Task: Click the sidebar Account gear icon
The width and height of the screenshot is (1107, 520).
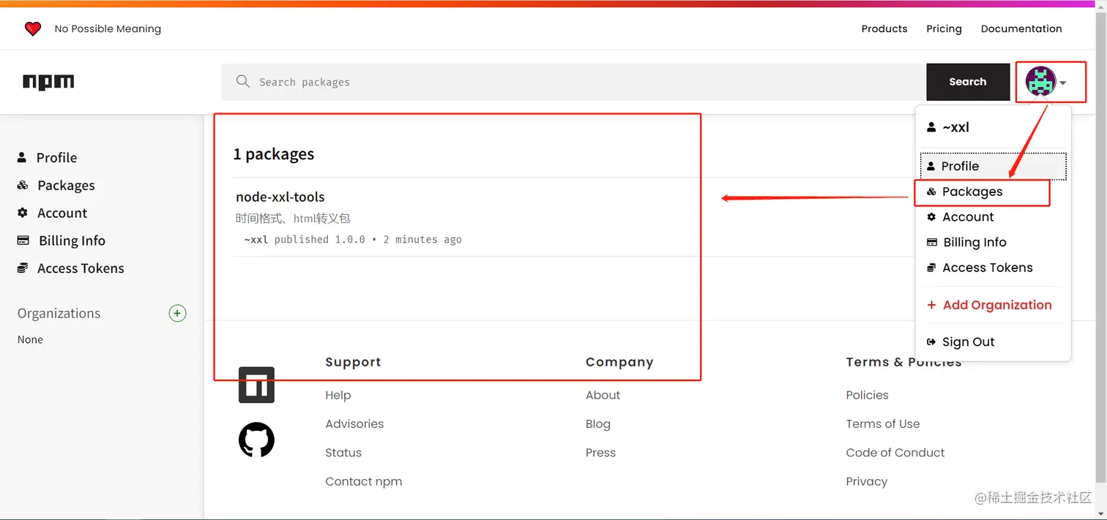Action: [23, 213]
